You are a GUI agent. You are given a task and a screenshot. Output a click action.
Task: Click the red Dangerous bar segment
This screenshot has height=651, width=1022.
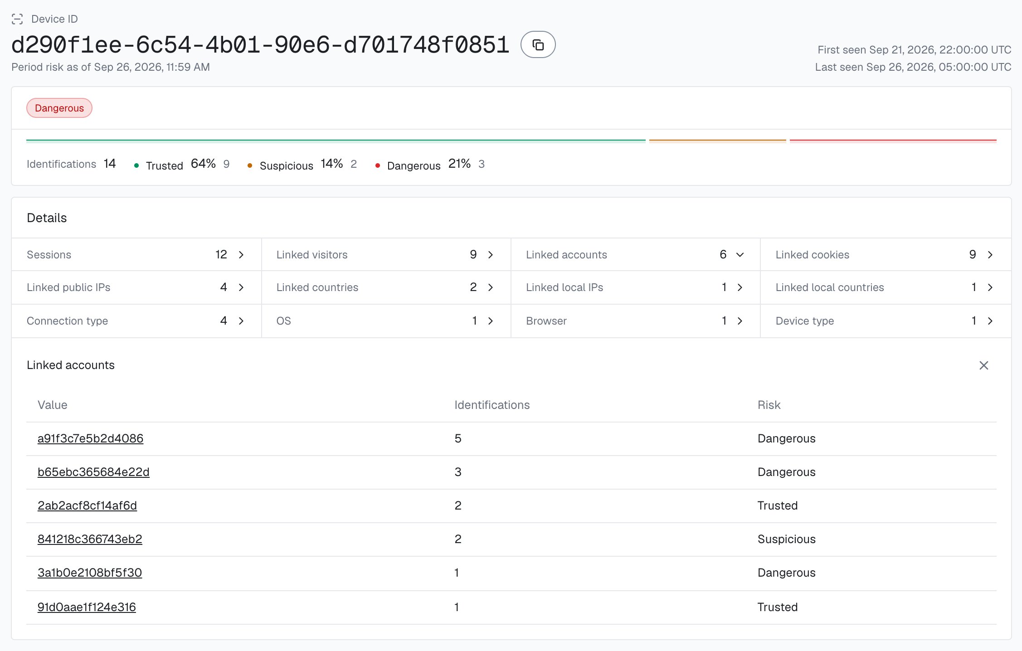click(x=893, y=141)
